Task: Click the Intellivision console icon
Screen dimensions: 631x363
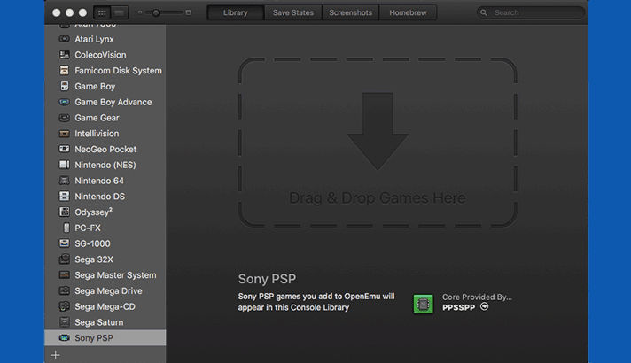Action: [64, 134]
